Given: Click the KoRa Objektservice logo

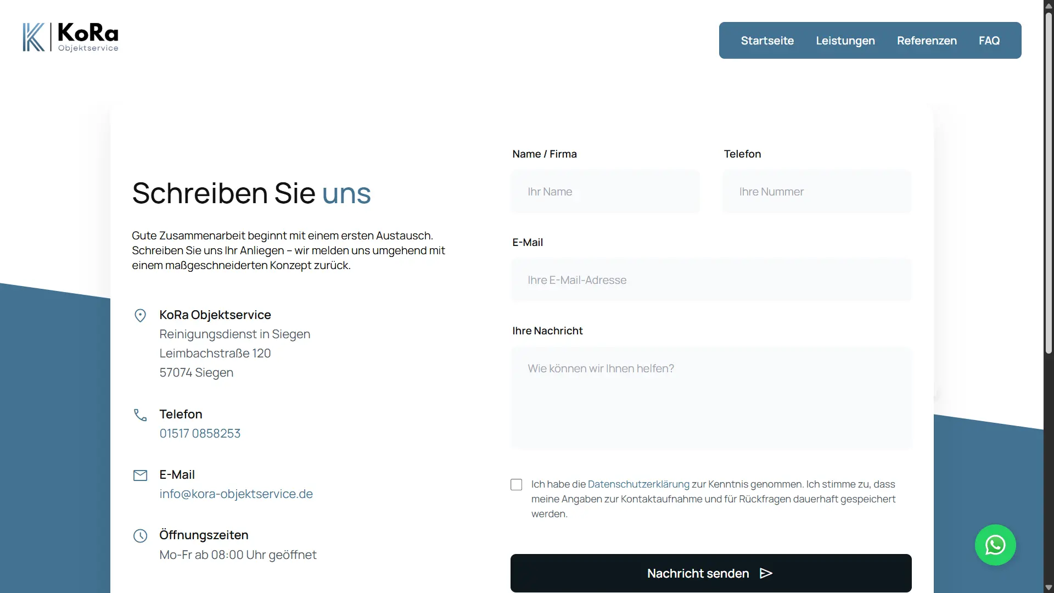Looking at the screenshot, I should pyautogui.click(x=70, y=37).
